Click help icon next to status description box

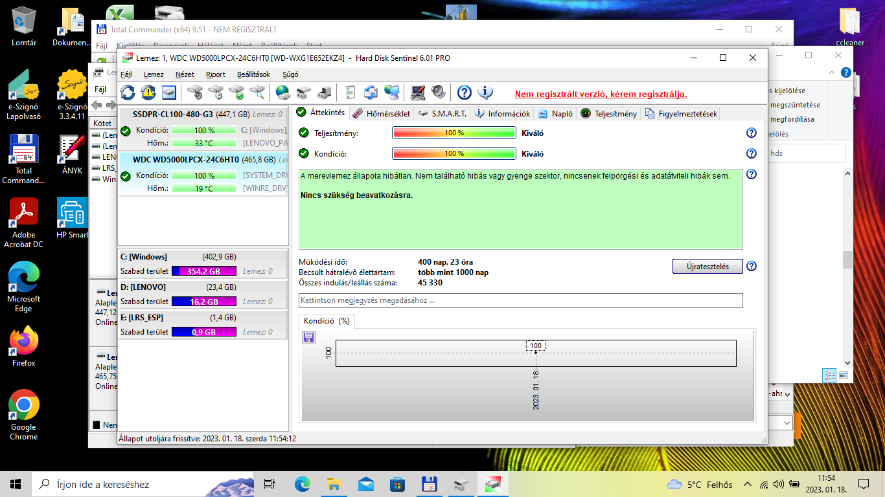752,174
